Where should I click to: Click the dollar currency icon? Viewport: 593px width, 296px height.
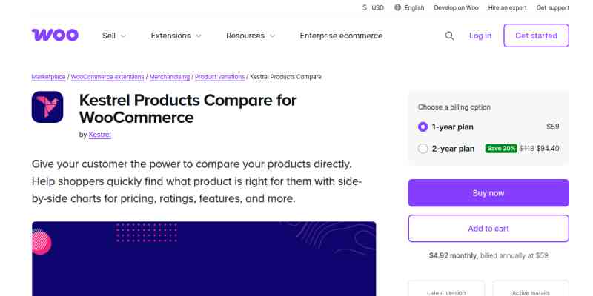(x=365, y=7)
